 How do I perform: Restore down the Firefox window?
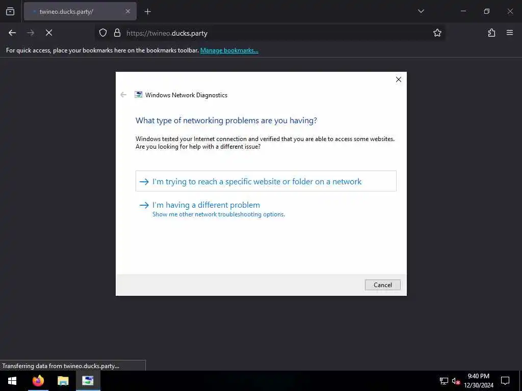pos(487,11)
